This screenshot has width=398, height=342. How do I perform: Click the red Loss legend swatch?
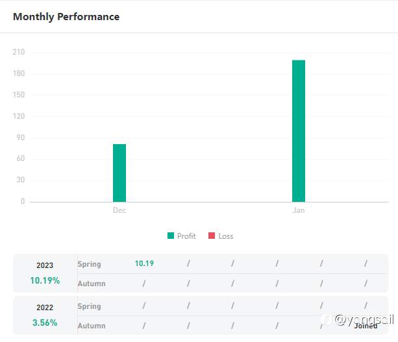(212, 236)
